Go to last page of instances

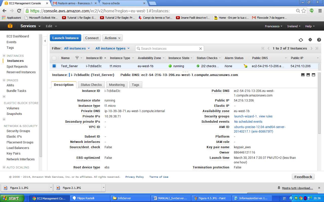click(x=317, y=48)
